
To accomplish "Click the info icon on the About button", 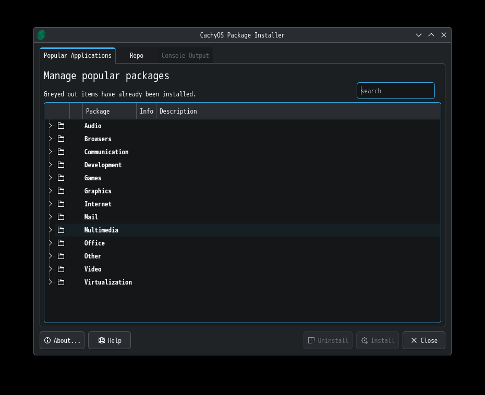I will (x=47, y=340).
